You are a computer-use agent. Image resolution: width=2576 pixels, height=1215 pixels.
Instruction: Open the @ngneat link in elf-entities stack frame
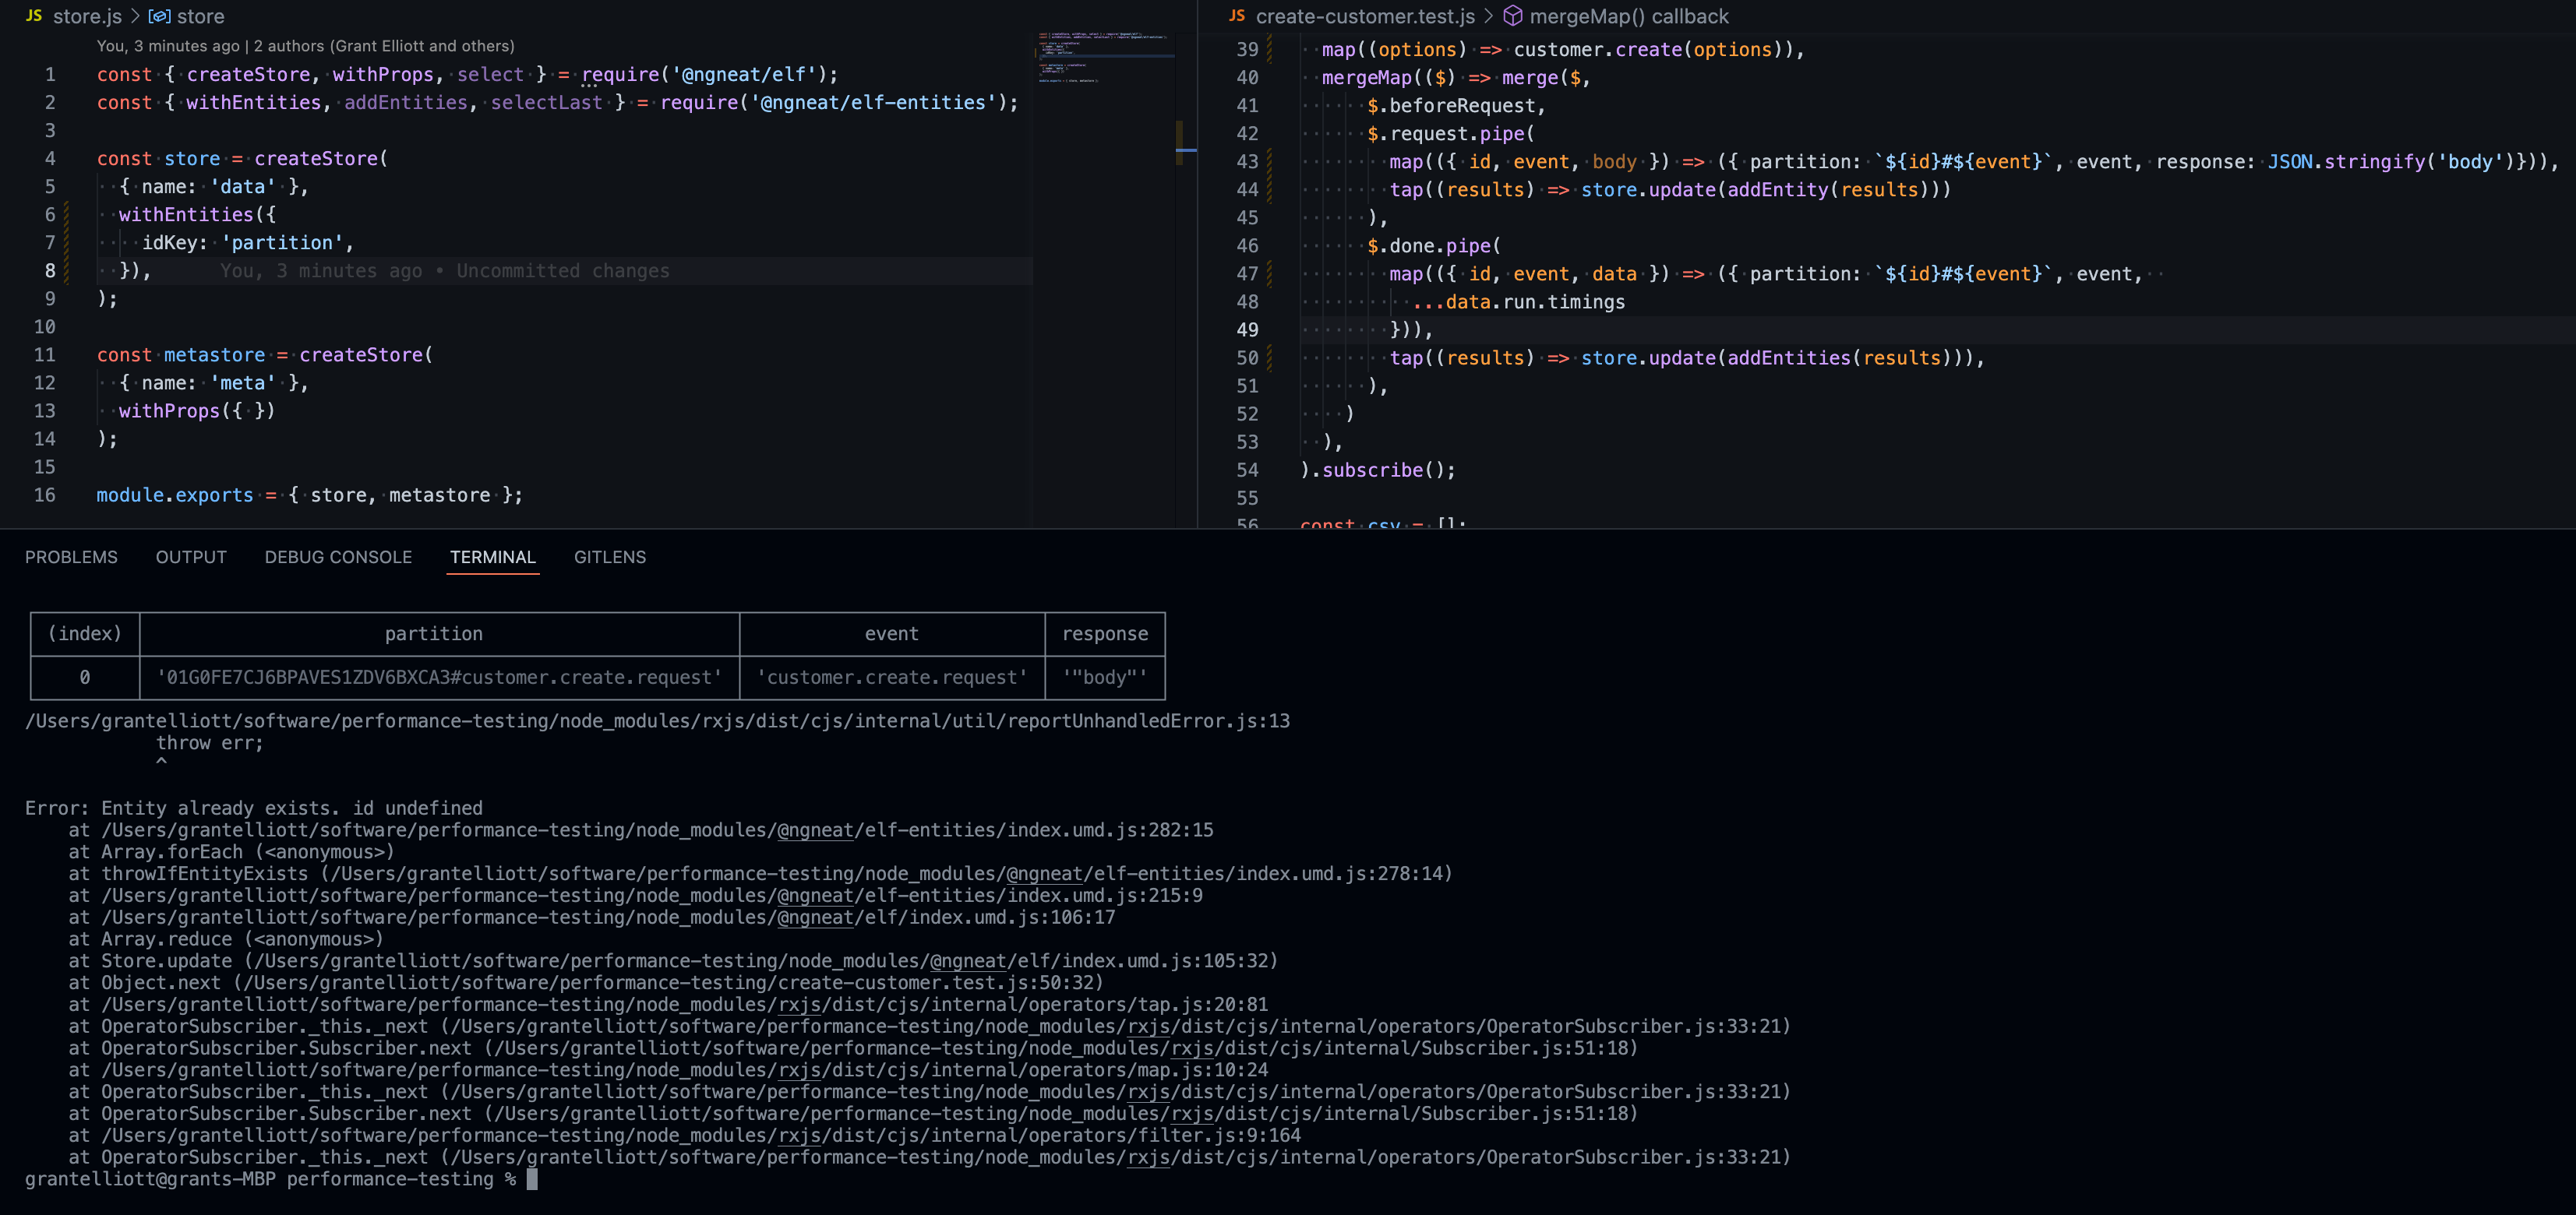coord(815,829)
